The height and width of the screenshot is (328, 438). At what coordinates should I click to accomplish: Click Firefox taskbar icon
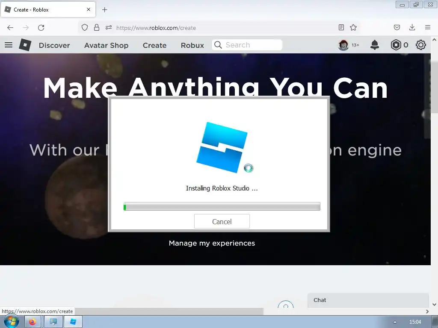click(33, 322)
